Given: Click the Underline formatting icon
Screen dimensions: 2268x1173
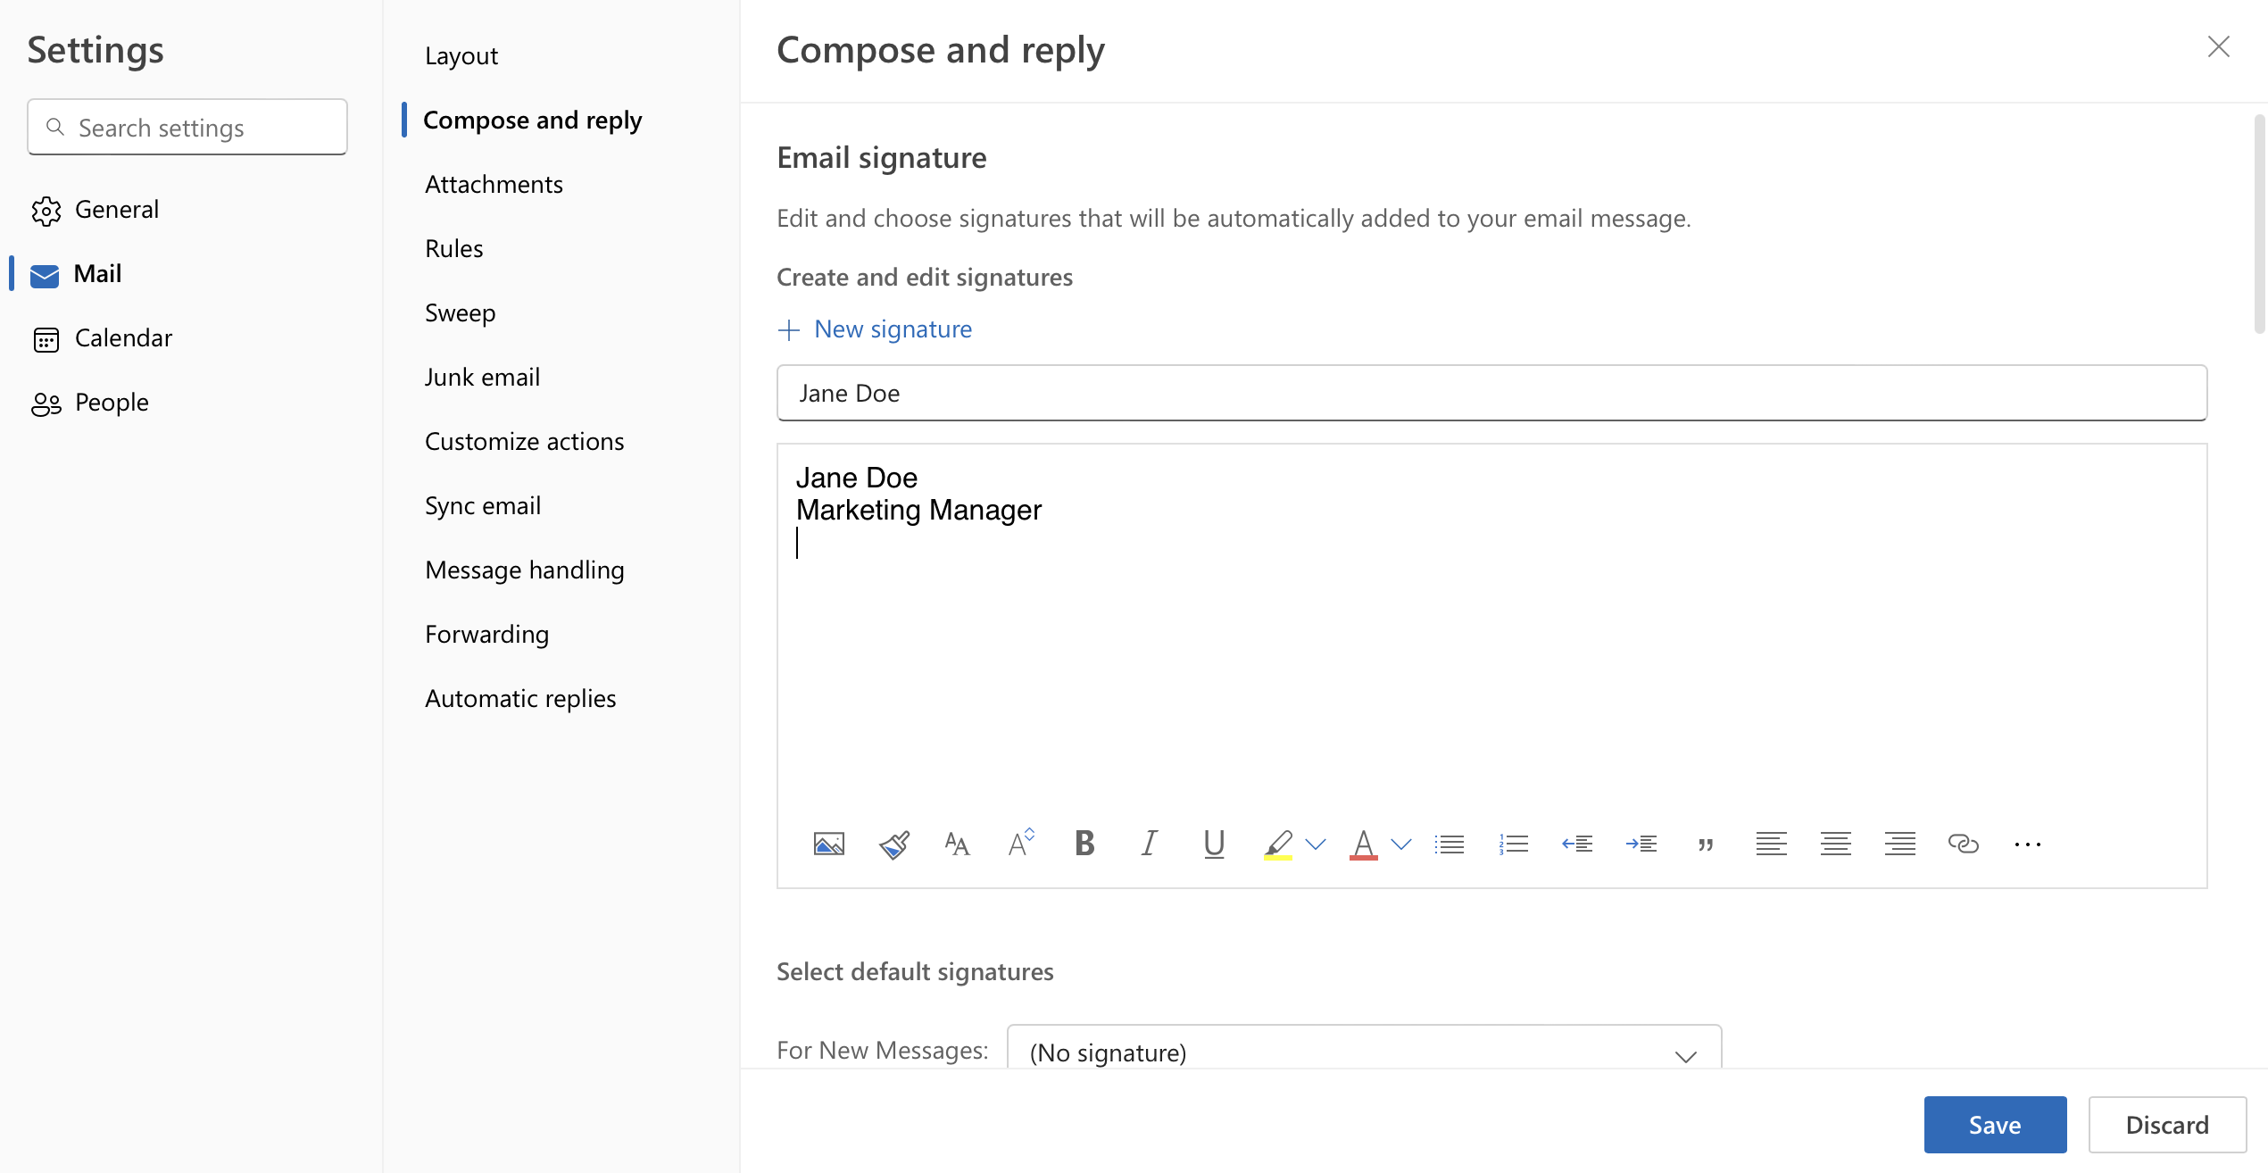Looking at the screenshot, I should [1212, 843].
